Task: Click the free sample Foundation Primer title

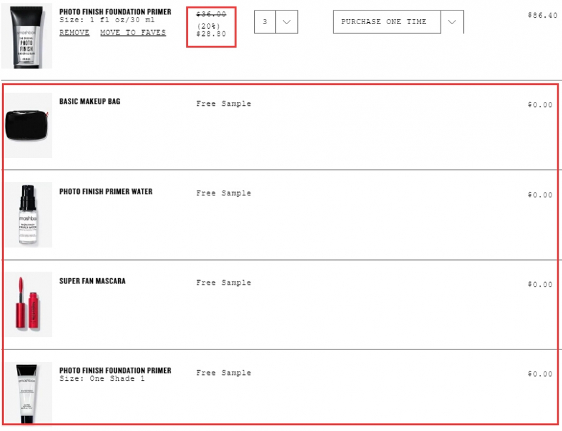Action: tap(115, 370)
